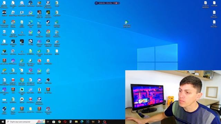Click the taskbar search box
Viewport: 221px width, 124px height.
click(x=25, y=122)
